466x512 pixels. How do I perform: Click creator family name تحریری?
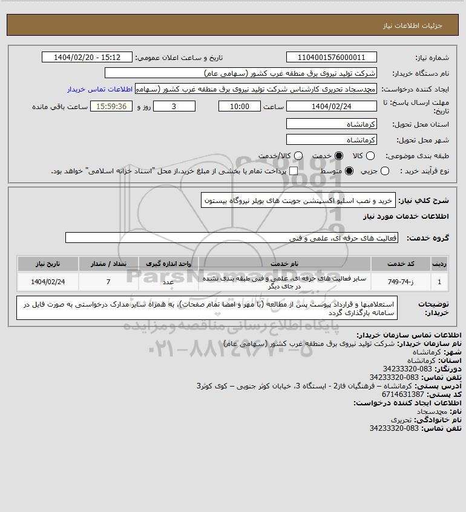pos(401,419)
